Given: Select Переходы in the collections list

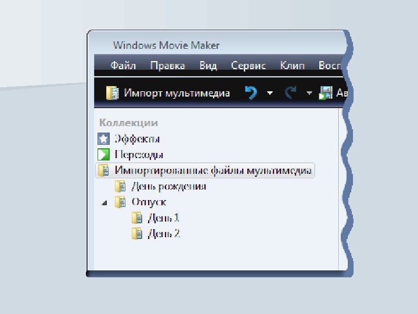Looking at the screenshot, I should tap(139, 155).
